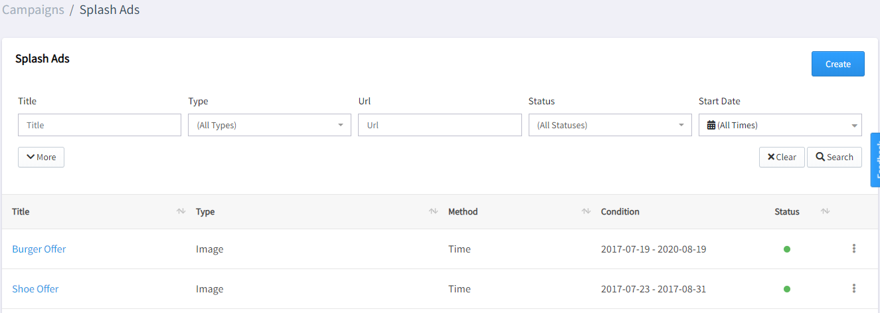Click the Type column header text
Image resolution: width=880 pixels, height=313 pixels.
(205, 211)
